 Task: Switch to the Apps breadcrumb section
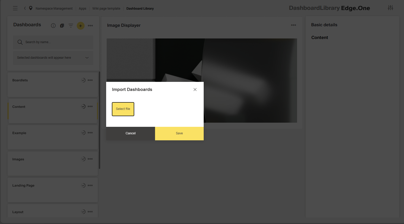[82, 8]
